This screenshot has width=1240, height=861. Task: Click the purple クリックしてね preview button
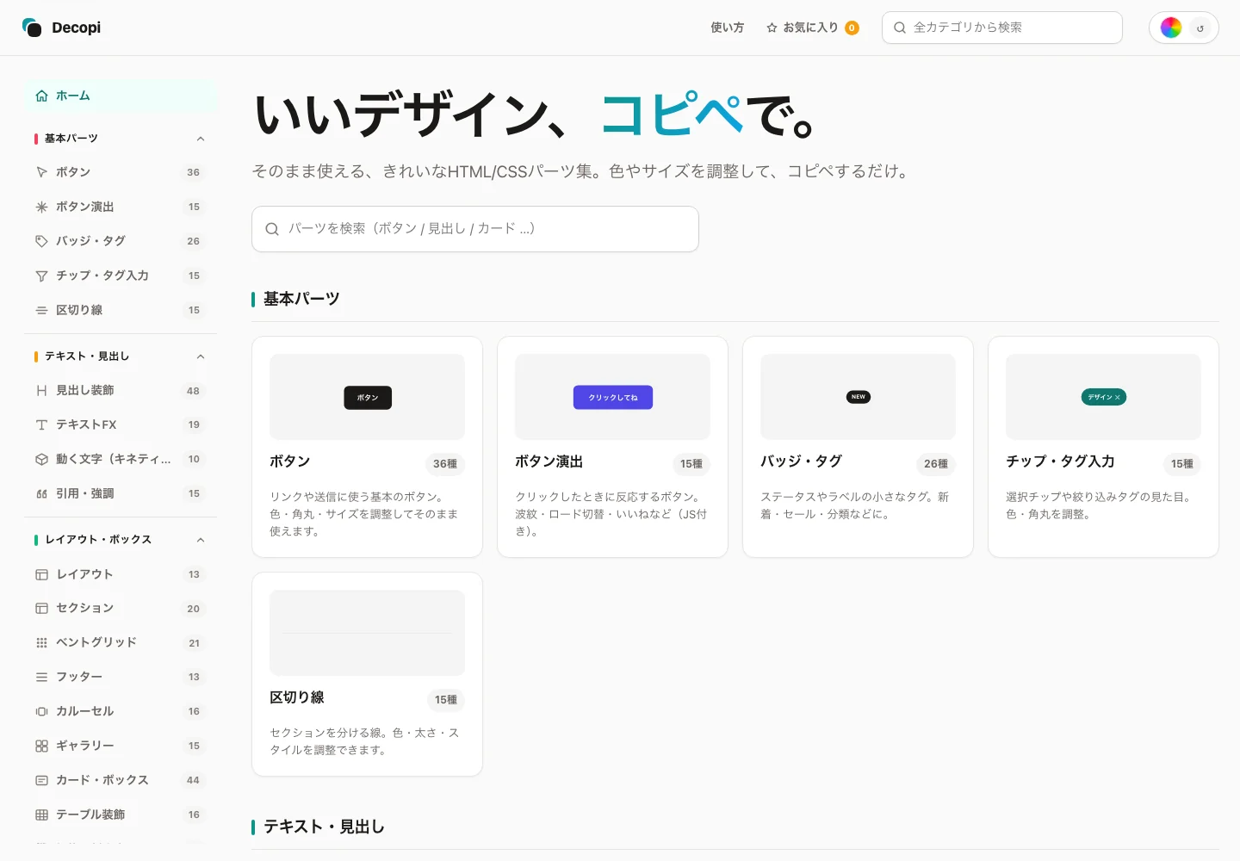tap(613, 397)
